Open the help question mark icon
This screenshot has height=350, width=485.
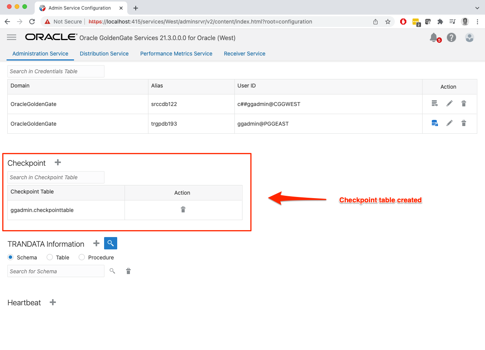[451, 37]
